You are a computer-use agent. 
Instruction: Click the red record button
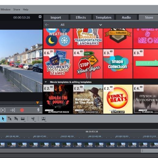click(22, 110)
